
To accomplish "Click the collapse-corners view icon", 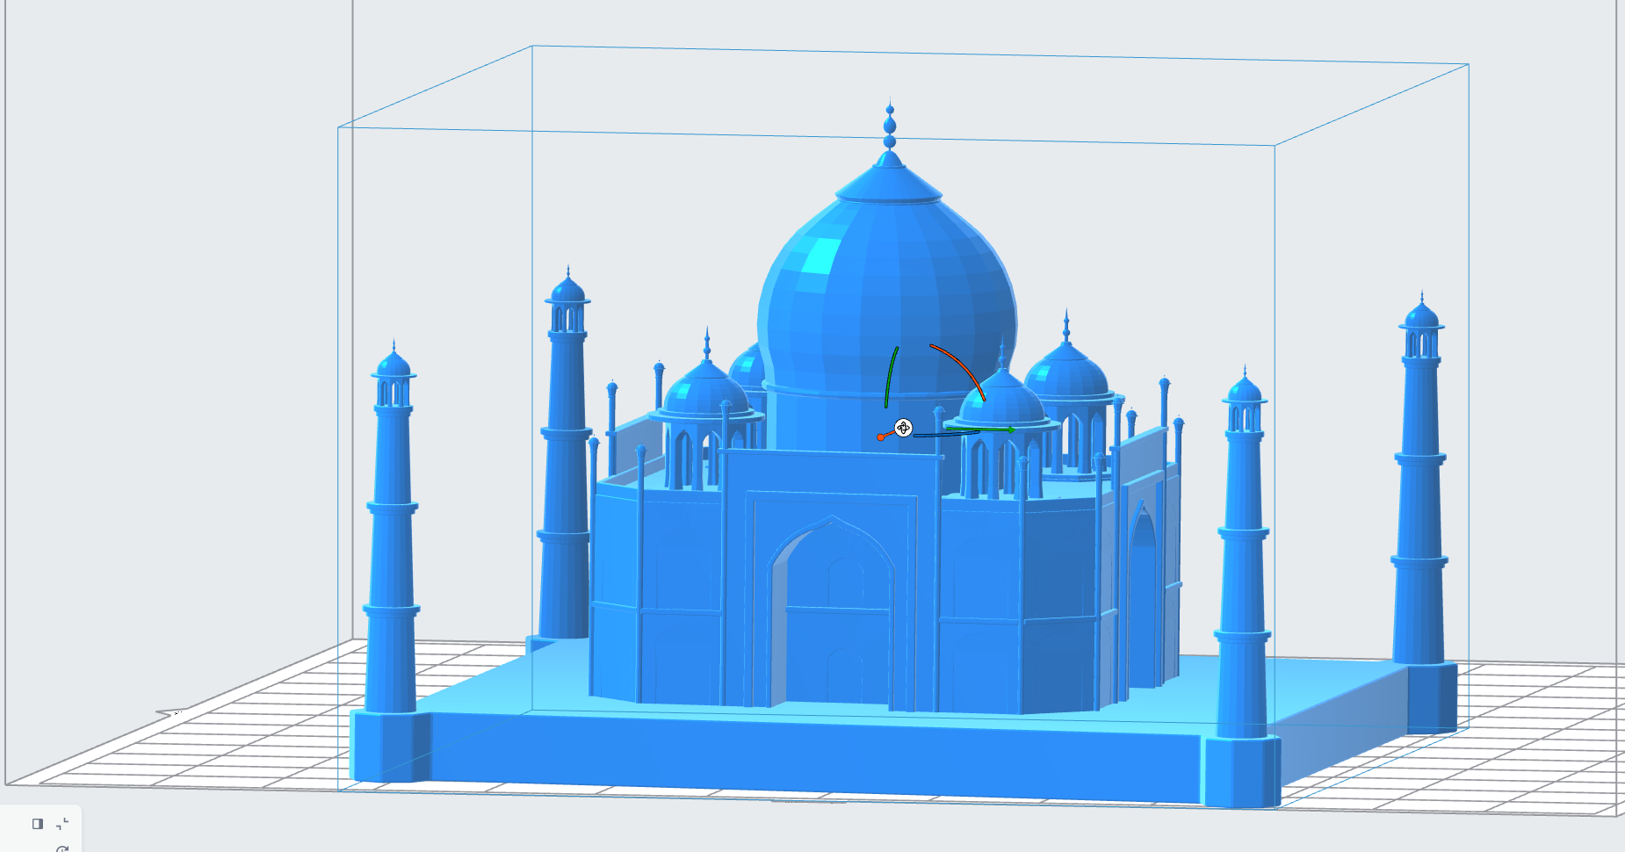I will pos(62,824).
